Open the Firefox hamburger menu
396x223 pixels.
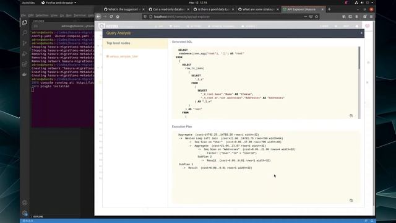pos(371,17)
